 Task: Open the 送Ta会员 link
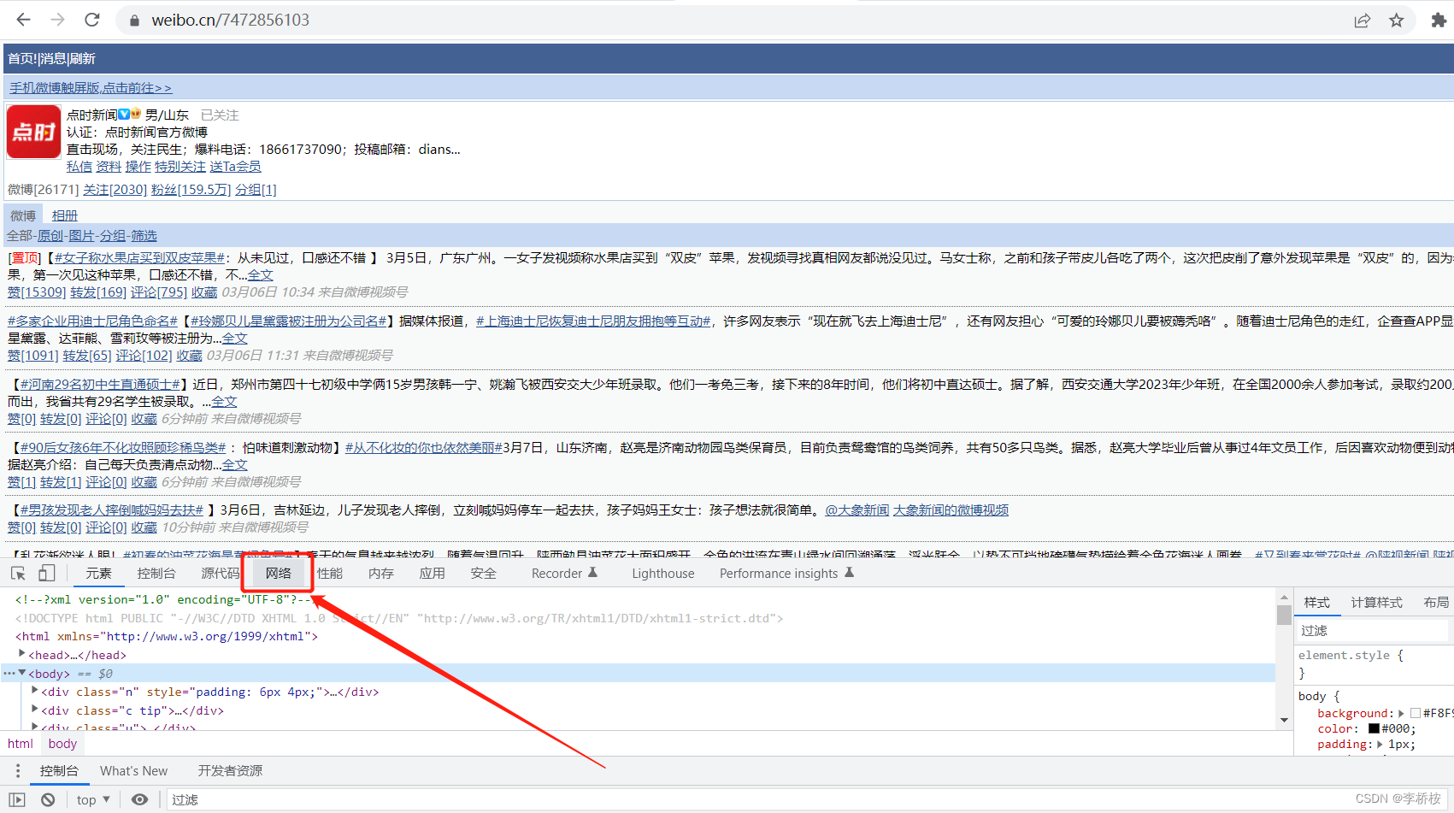(x=235, y=167)
